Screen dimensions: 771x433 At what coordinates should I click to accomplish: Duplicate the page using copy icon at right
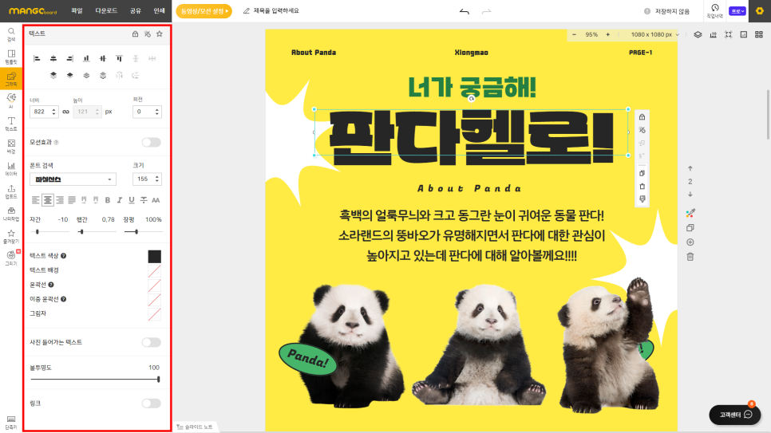(x=690, y=227)
